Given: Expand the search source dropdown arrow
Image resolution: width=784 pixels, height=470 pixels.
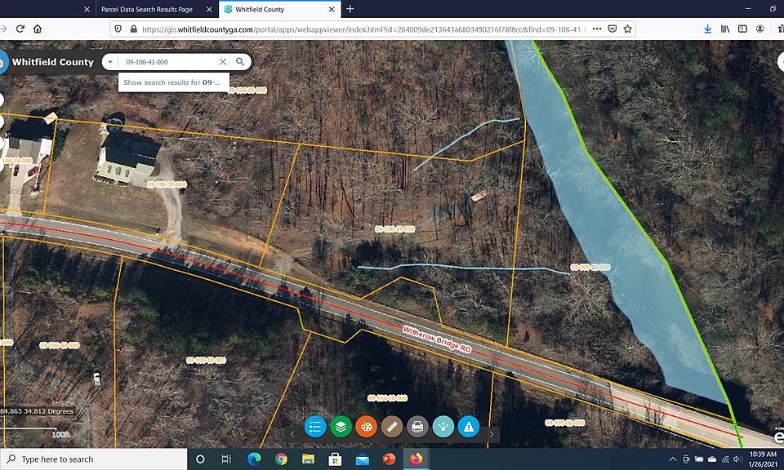Looking at the screenshot, I should pyautogui.click(x=109, y=62).
